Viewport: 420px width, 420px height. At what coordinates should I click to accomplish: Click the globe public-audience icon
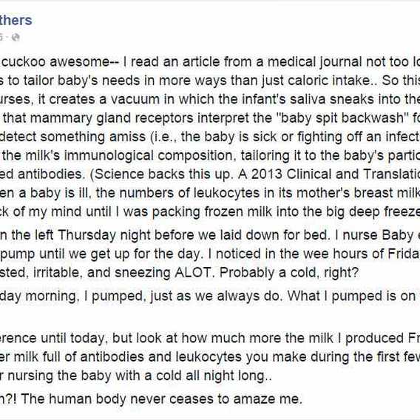tap(16, 37)
